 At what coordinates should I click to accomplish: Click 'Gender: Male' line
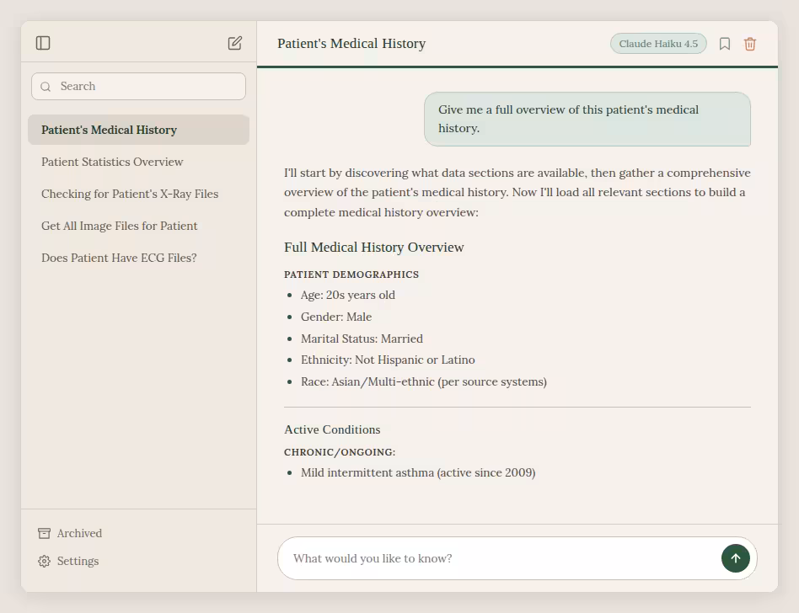tap(336, 317)
